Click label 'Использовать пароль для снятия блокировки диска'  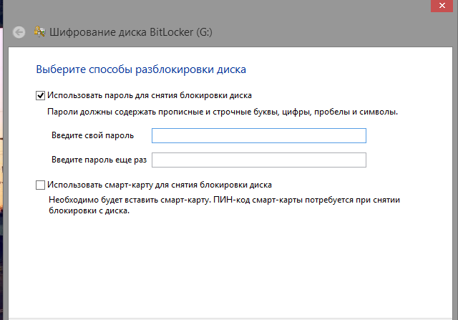150,95
